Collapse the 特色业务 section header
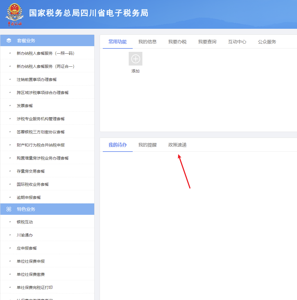297x300 pixels. 47,209
